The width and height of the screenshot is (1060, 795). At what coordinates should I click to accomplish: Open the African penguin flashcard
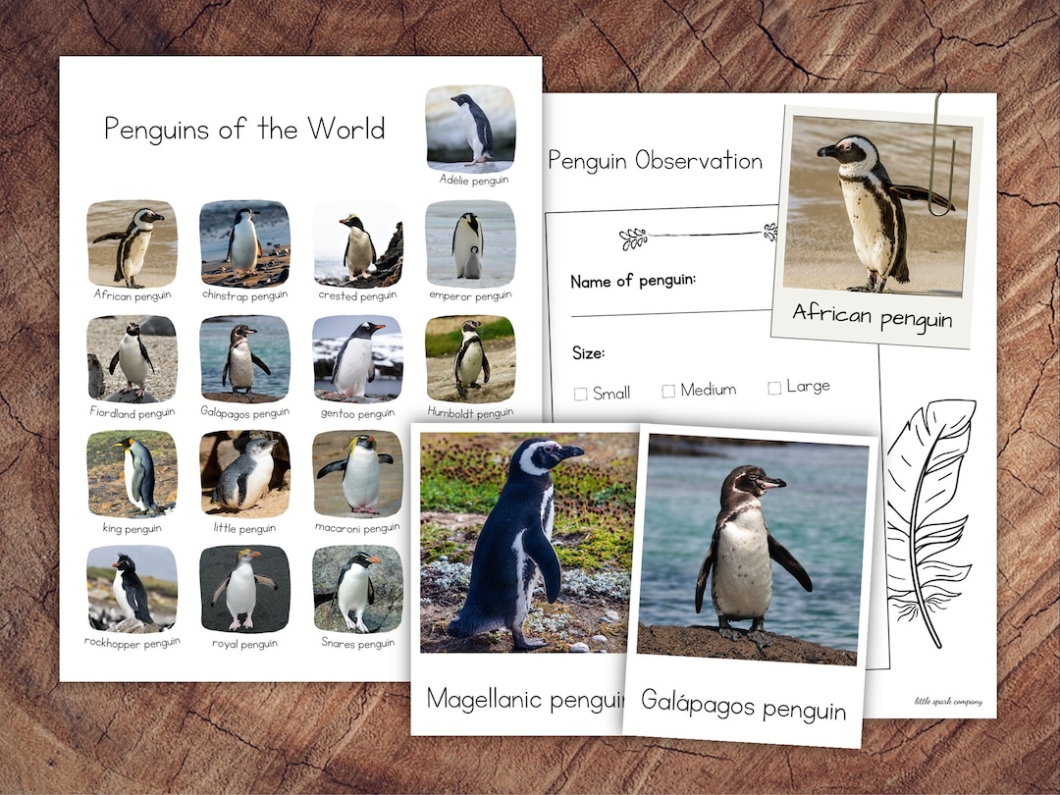pos(877,211)
